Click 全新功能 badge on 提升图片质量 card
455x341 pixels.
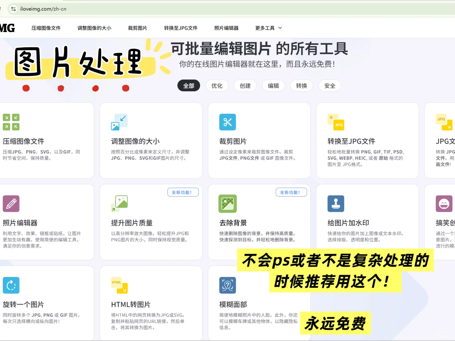[183, 192]
